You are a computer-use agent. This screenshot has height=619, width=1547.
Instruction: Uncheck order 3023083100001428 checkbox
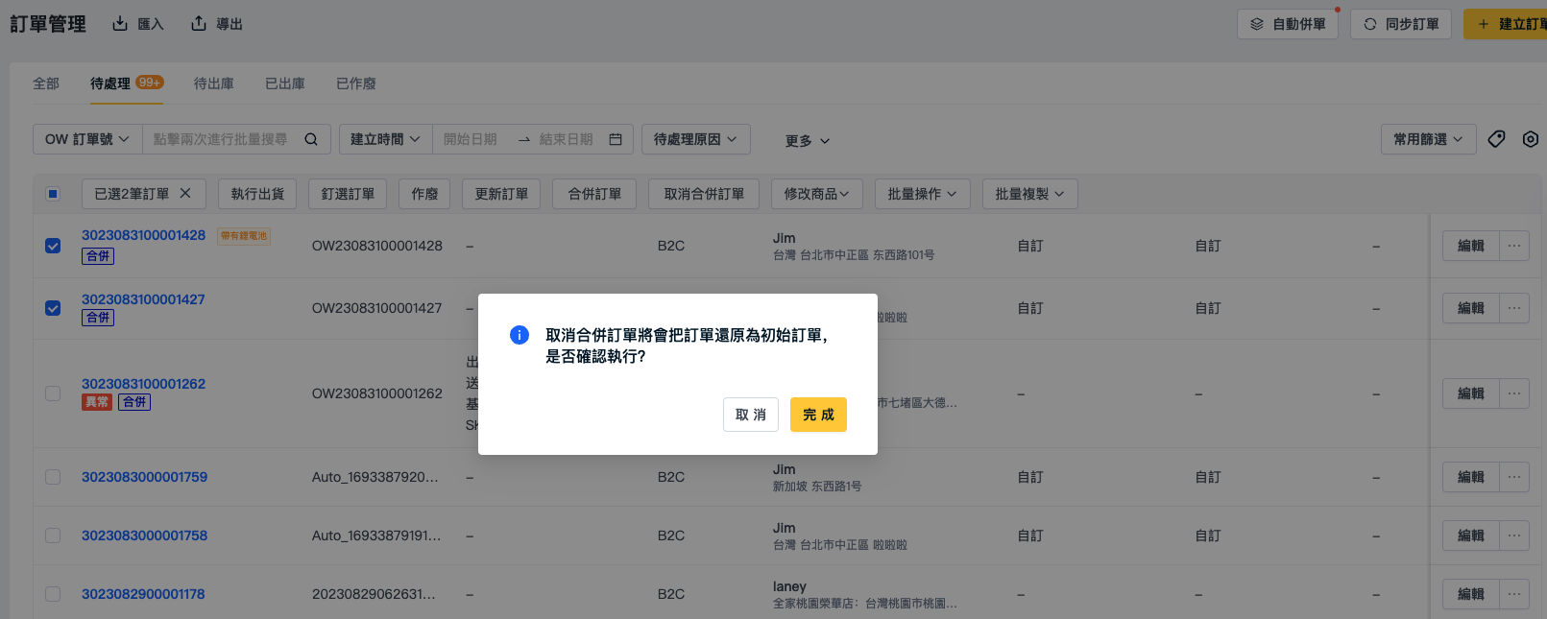pyautogui.click(x=53, y=246)
